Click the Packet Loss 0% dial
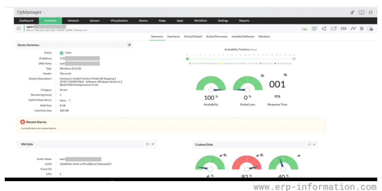The width and height of the screenshot is (382, 191). (248, 84)
